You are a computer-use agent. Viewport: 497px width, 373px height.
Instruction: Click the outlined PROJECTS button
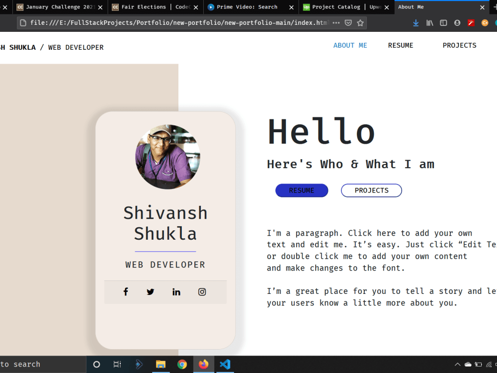(x=371, y=190)
